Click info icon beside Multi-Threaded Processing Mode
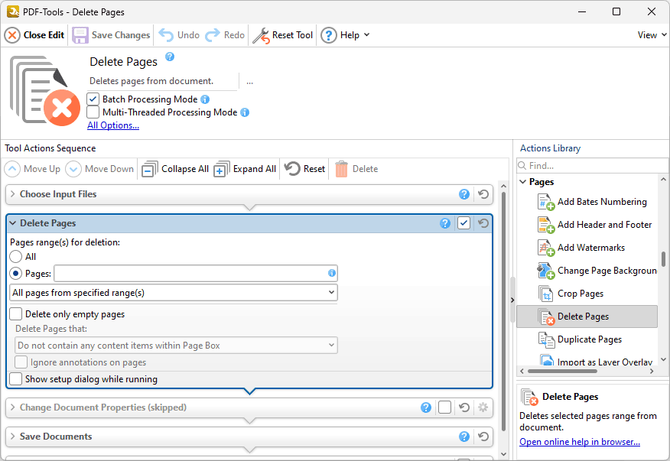Screen dimensions: 670x461 (245, 112)
